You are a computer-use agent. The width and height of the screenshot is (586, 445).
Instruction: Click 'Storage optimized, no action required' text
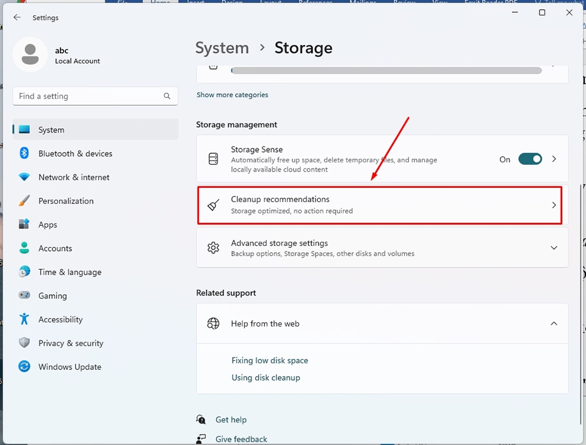click(292, 211)
